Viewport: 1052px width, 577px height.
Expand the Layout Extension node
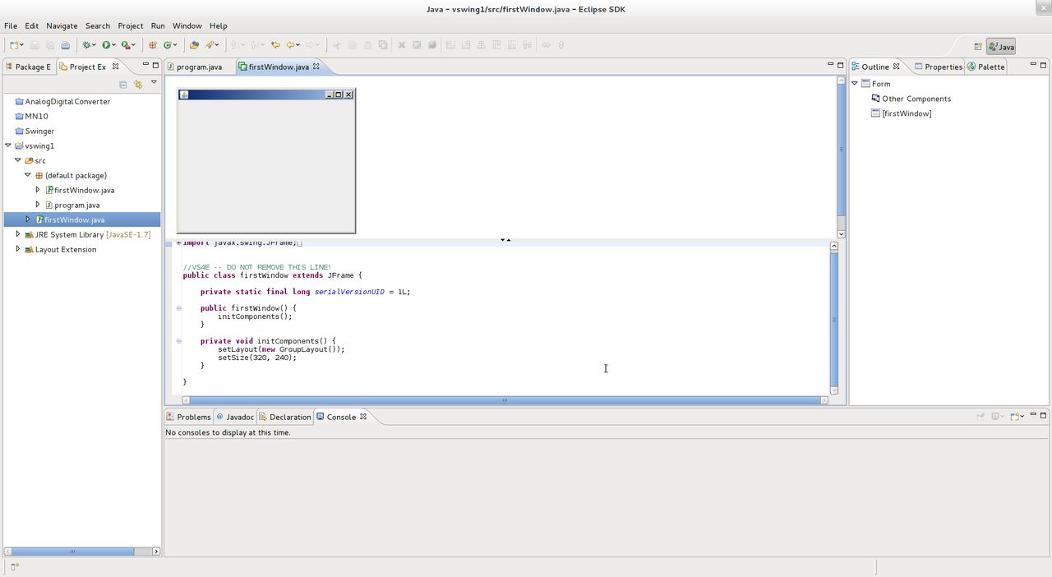click(x=18, y=249)
